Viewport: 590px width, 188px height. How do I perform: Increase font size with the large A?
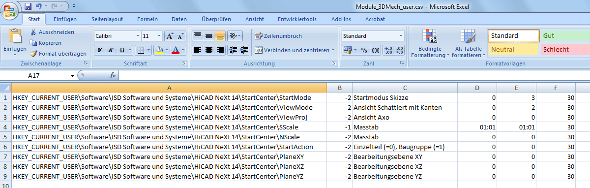[170, 36]
